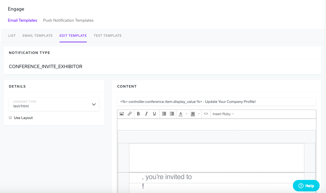Switch to the Test Template tab
326x193 pixels.
coord(108,36)
